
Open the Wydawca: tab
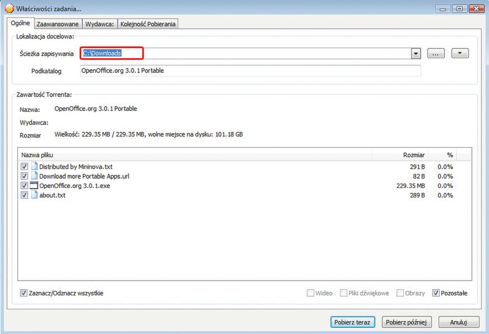pyautogui.click(x=100, y=24)
